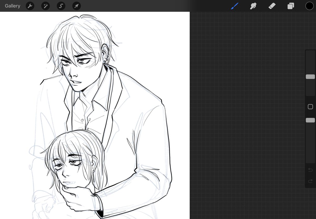316x219 pixels.
Task: Tap the redo arrow in sidebar
Action: coord(310,181)
